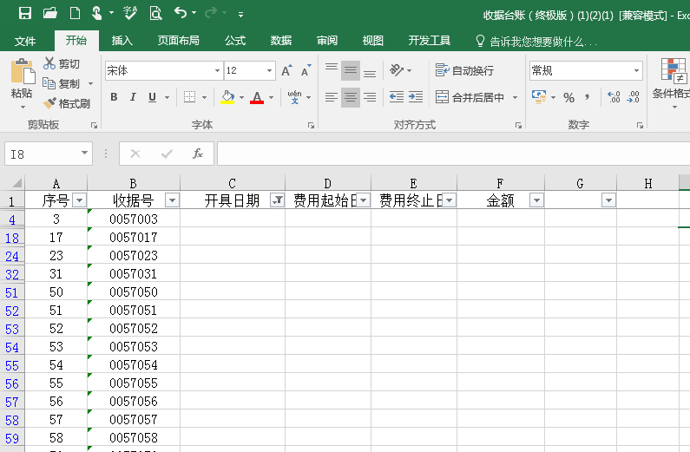This screenshot has height=452, width=690.
Task: Increase indent in alignment group
Action: point(416,97)
